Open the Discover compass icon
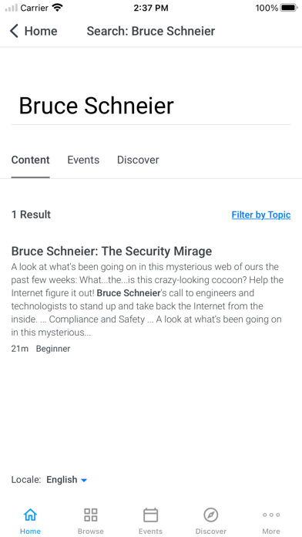 210,515
